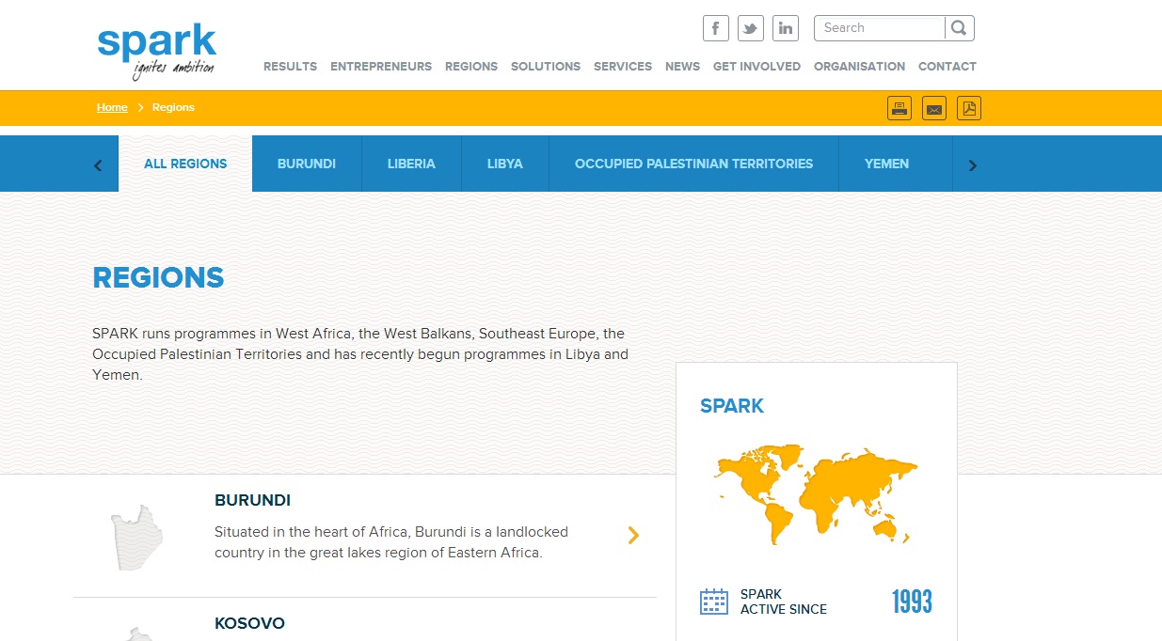Screen dimensions: 1162x641
Task: Open the BURUNDI region heading link
Action: [252, 501]
